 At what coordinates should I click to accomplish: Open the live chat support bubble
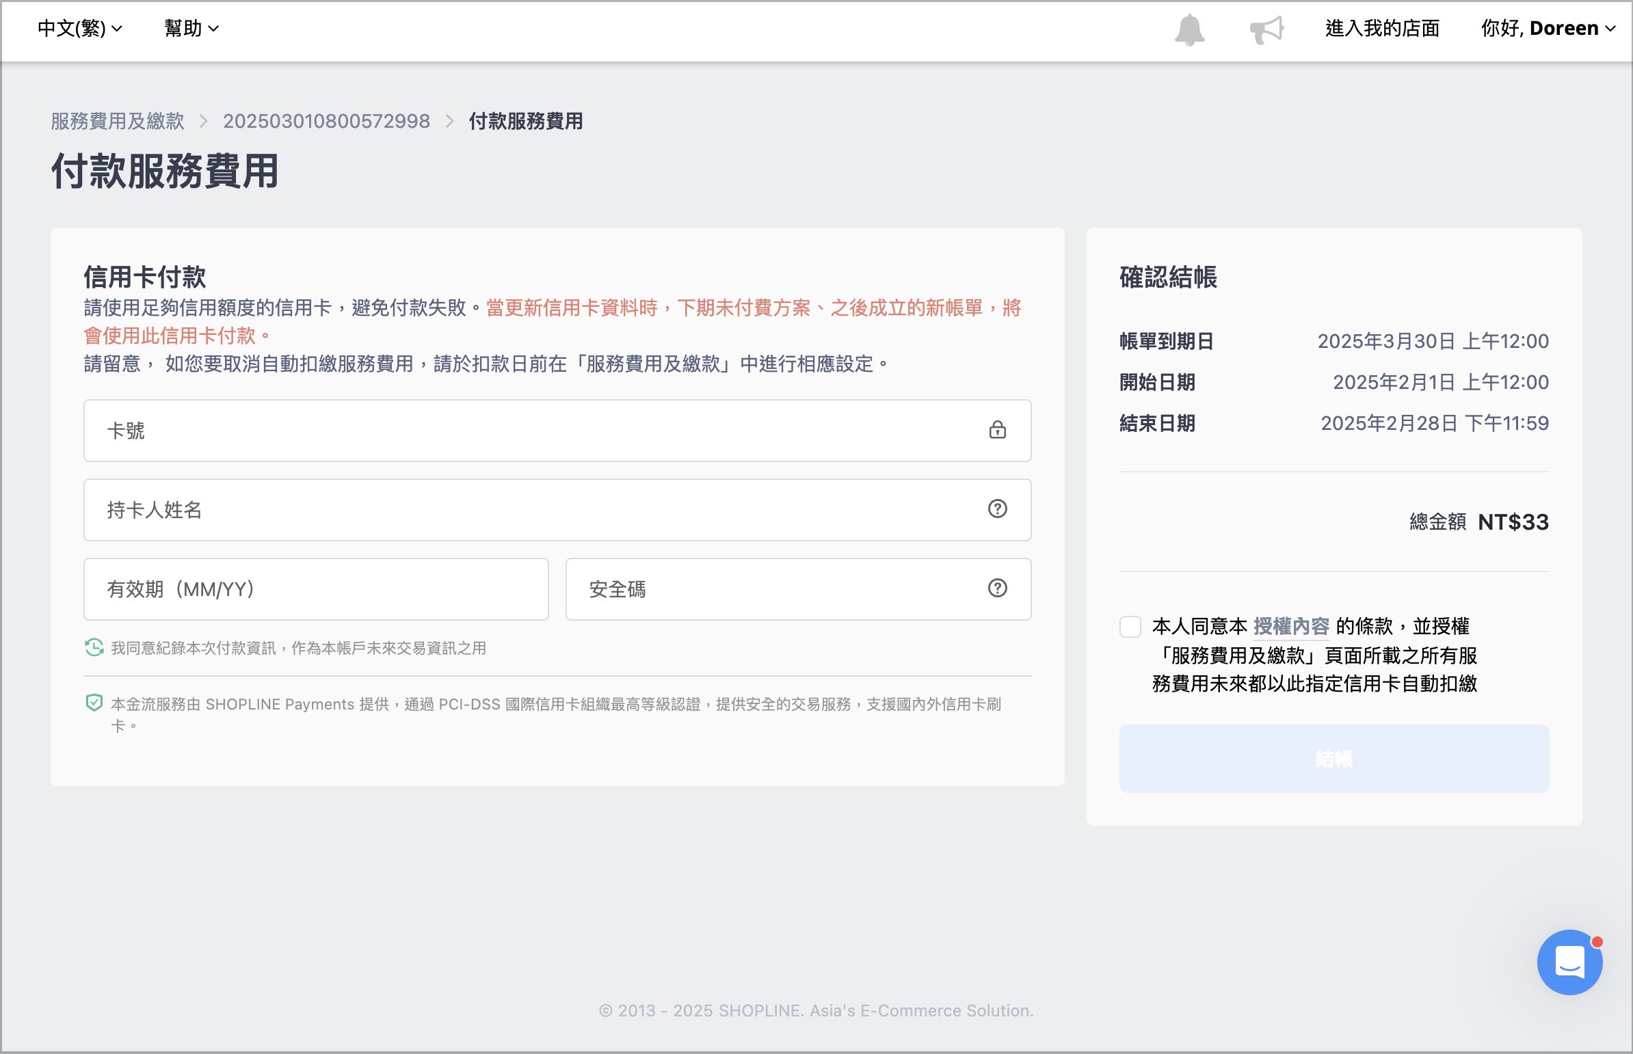(x=1569, y=962)
